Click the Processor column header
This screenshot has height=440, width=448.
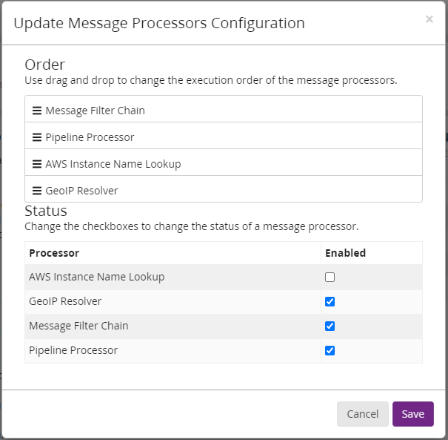click(54, 253)
